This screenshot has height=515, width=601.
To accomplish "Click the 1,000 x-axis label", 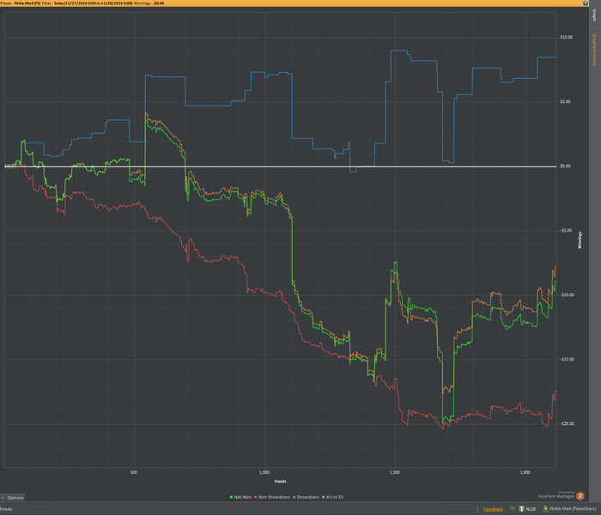I will point(264,472).
